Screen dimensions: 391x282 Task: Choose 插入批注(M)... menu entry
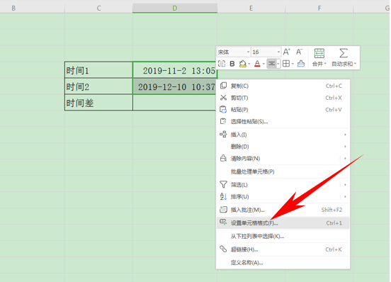pyautogui.click(x=283, y=210)
